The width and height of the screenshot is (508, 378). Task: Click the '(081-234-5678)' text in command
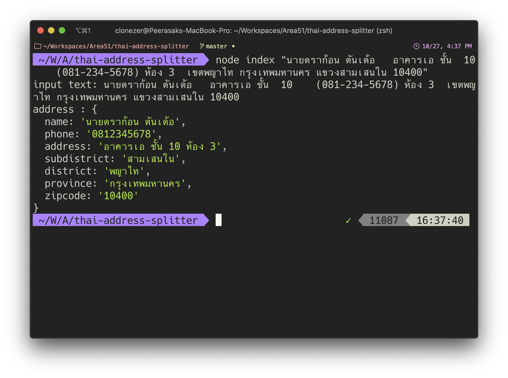tap(98, 72)
